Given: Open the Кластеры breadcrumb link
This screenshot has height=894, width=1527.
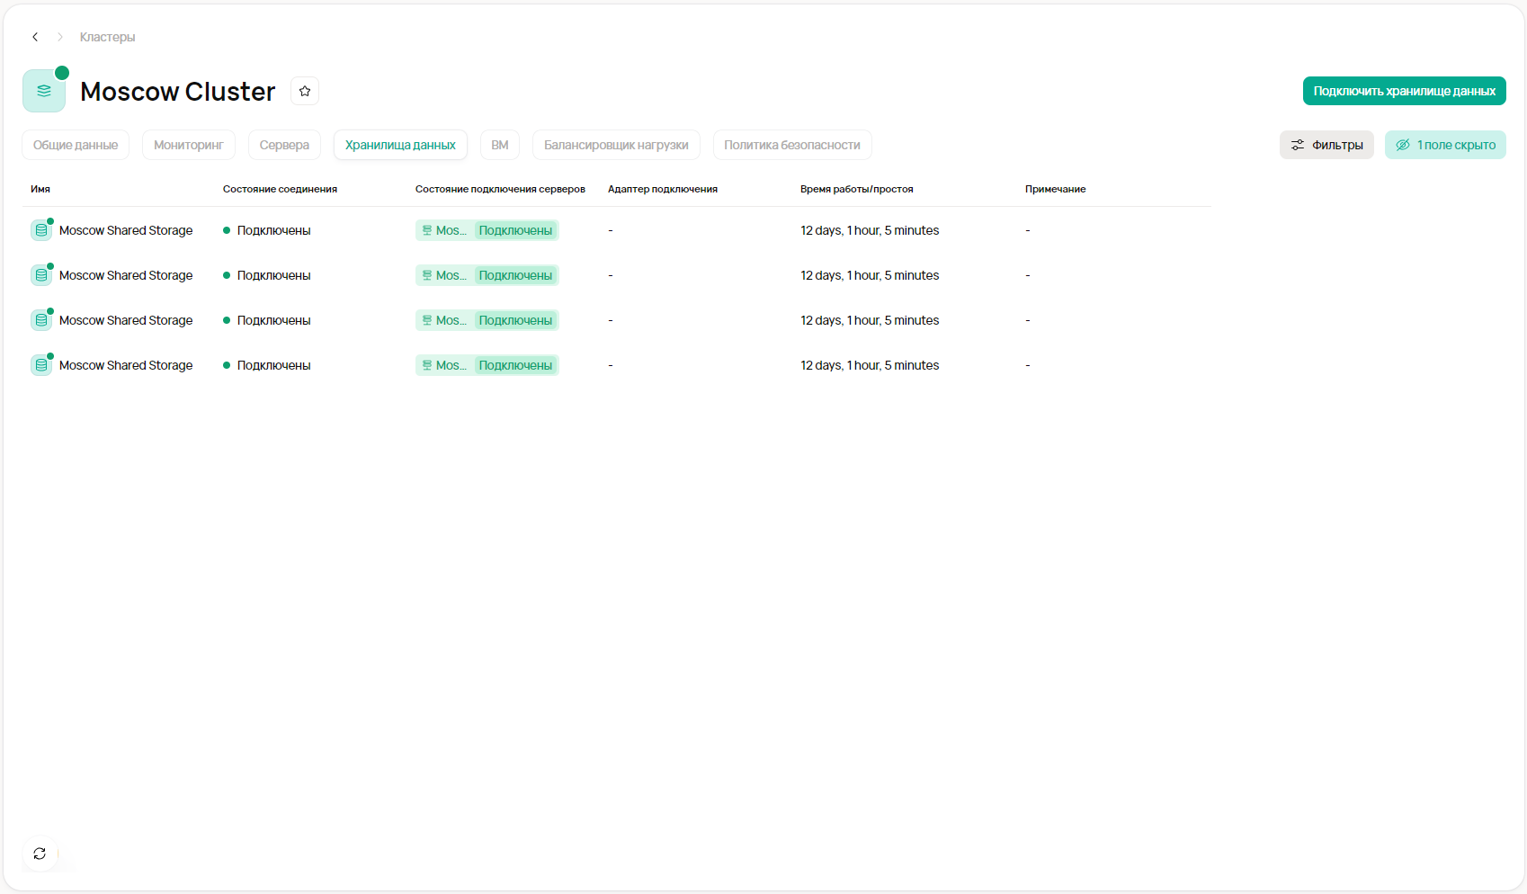Looking at the screenshot, I should point(107,37).
